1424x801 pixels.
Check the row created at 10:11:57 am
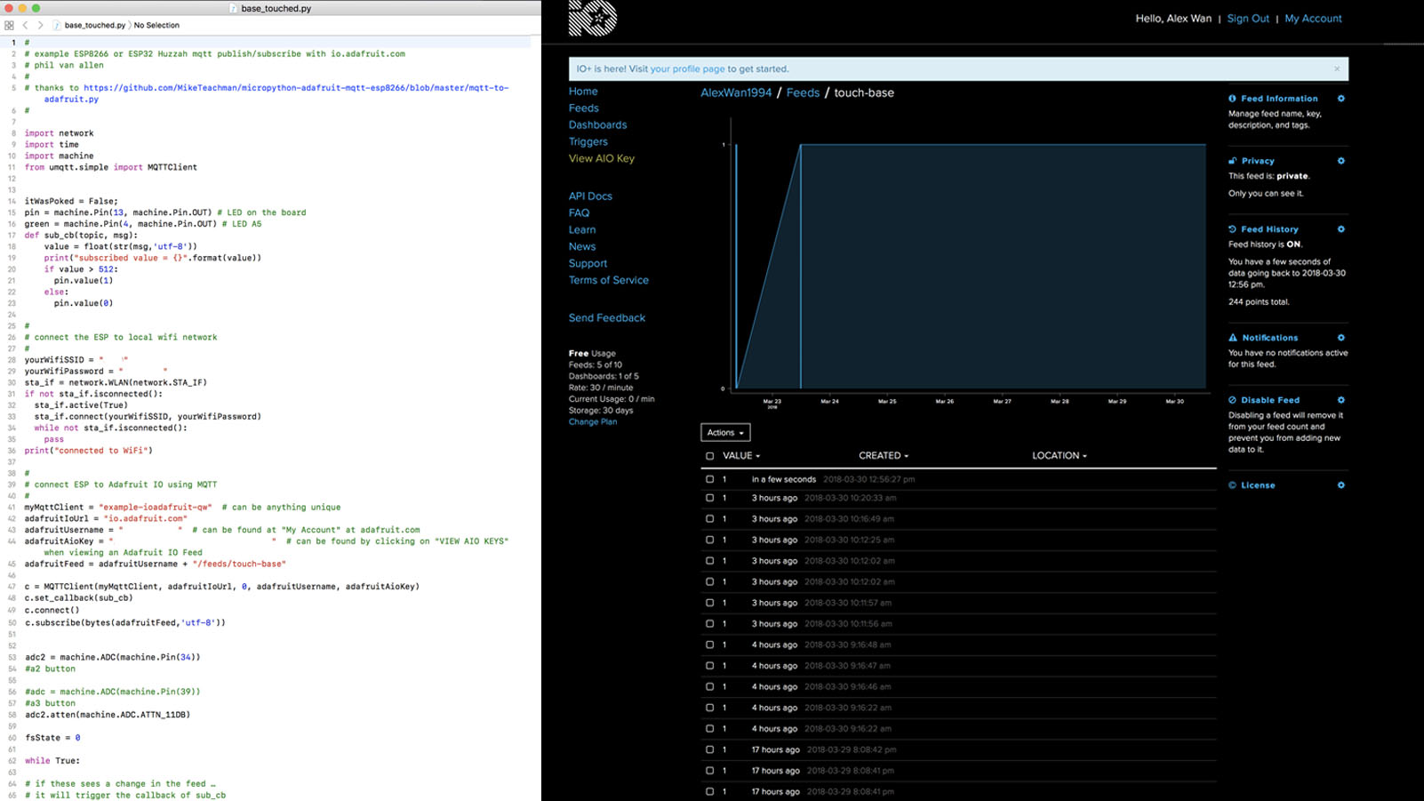[x=709, y=603]
